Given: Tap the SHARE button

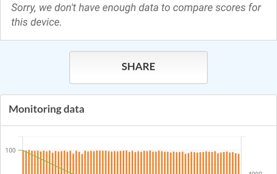Looking at the screenshot, I should click(138, 67).
